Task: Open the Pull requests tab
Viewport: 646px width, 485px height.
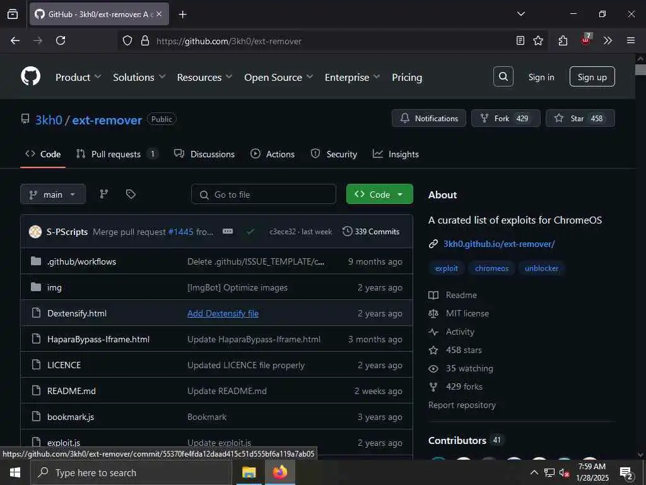Action: click(117, 154)
